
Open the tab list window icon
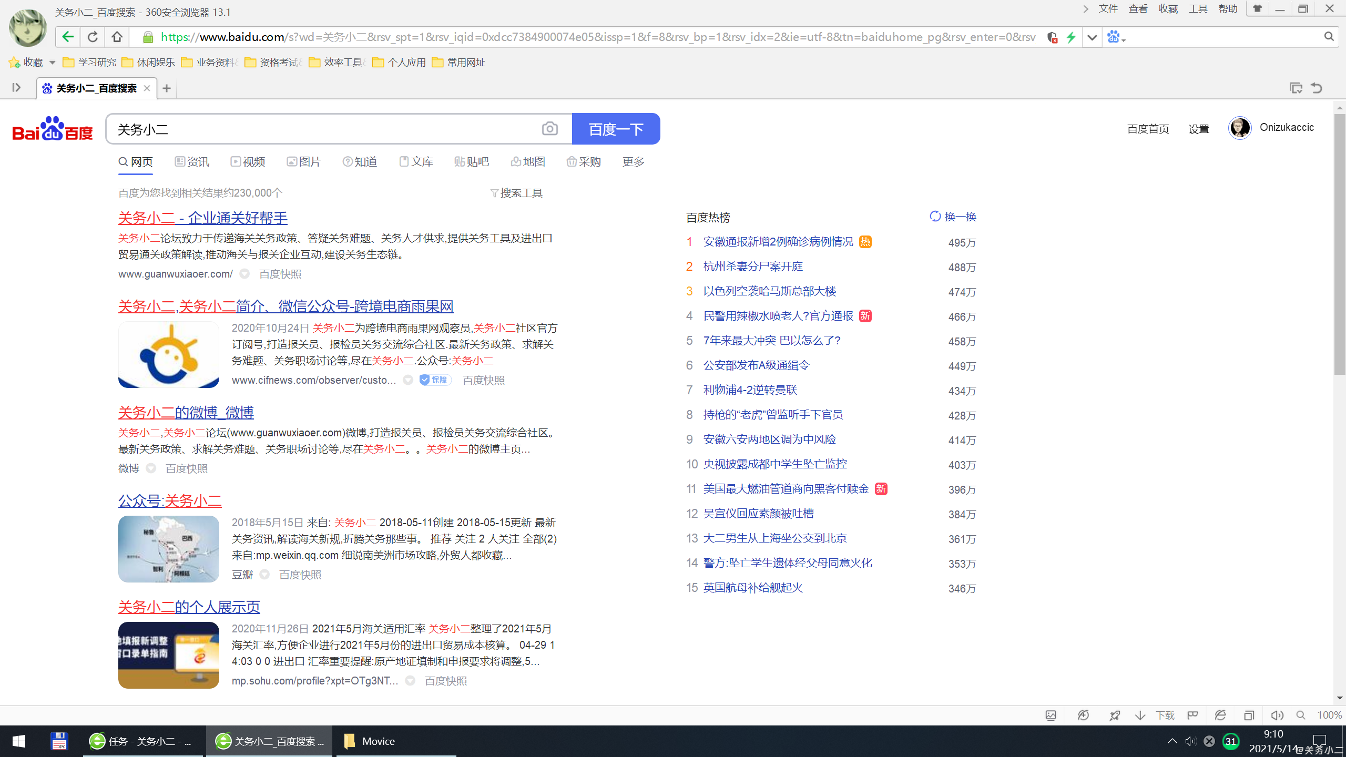[1296, 88]
